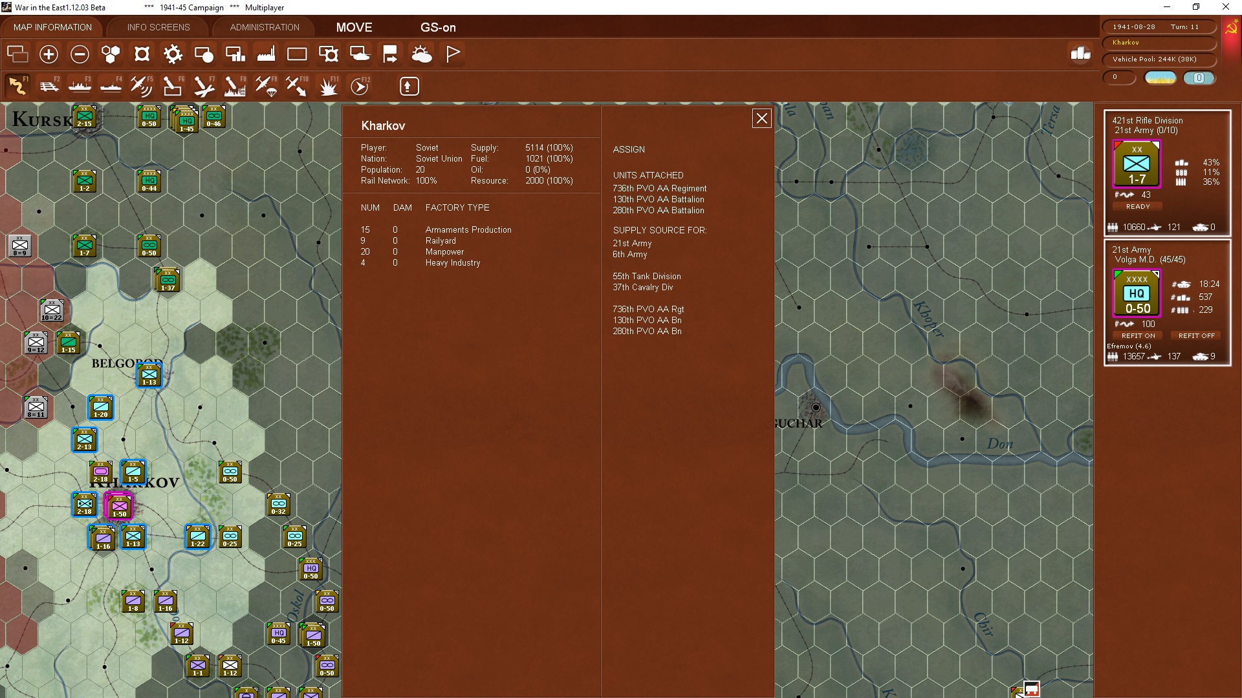The image size is (1242, 698).
Task: Click the 21st Army HQ unit counter
Action: pos(1137,293)
